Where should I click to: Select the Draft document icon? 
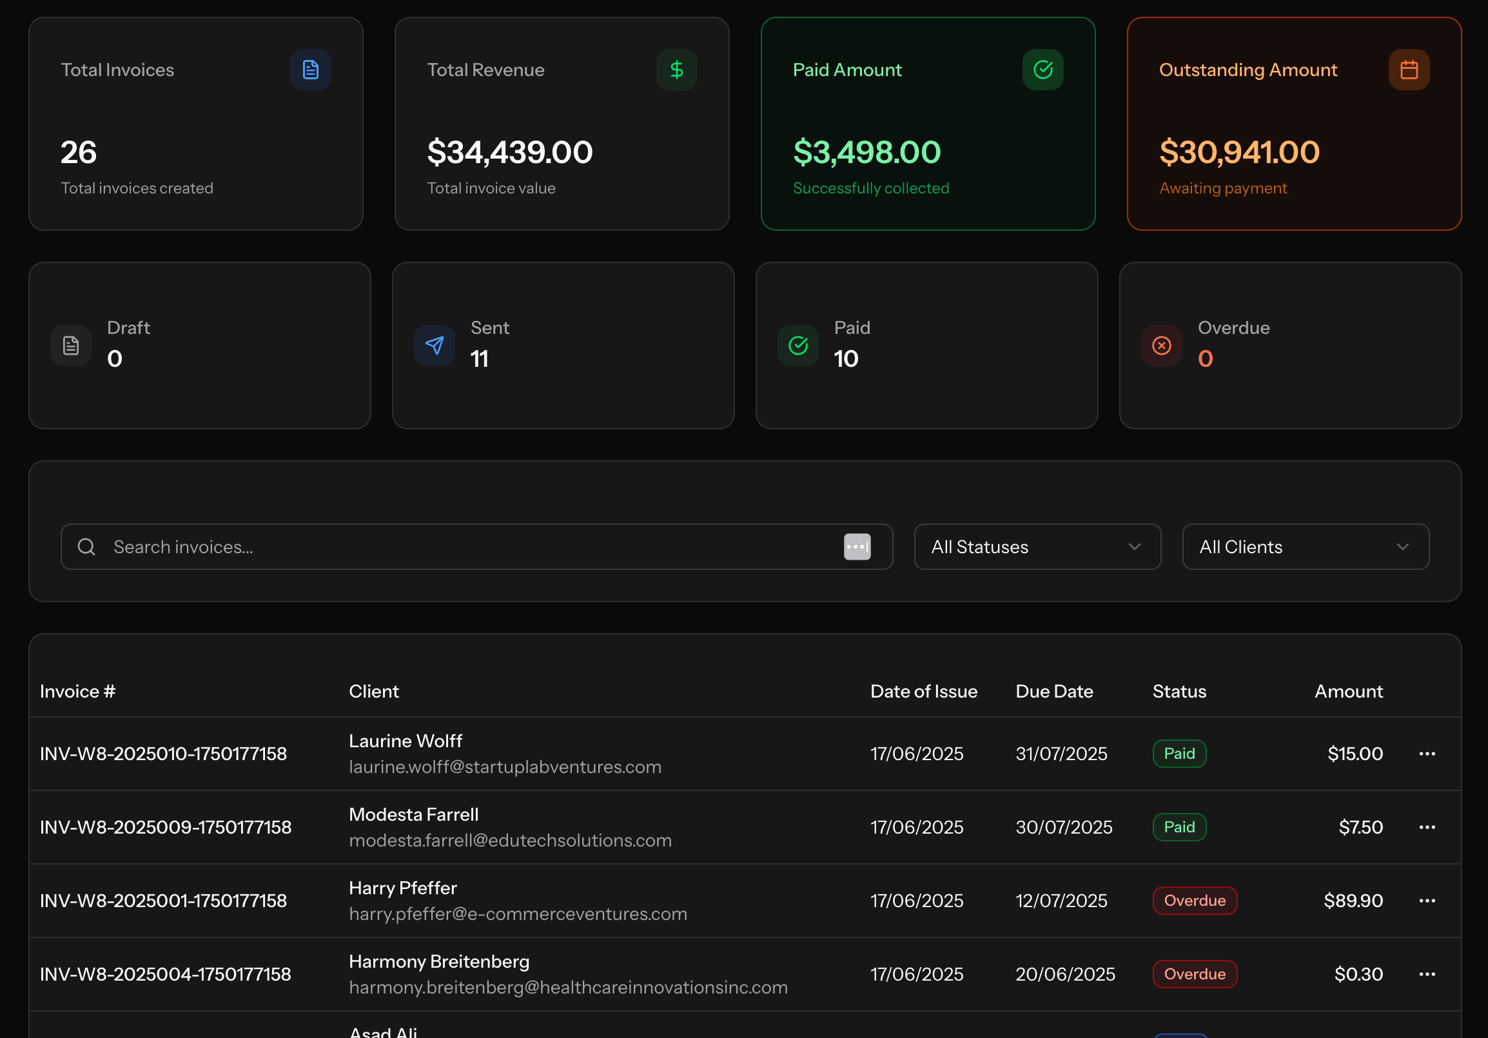click(71, 346)
